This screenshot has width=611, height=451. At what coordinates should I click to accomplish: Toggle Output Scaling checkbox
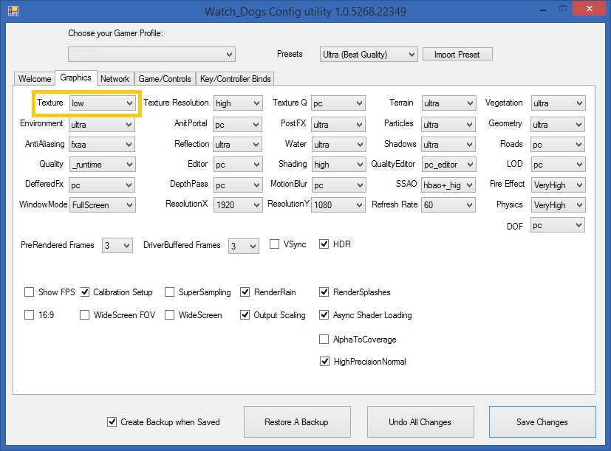tap(245, 314)
